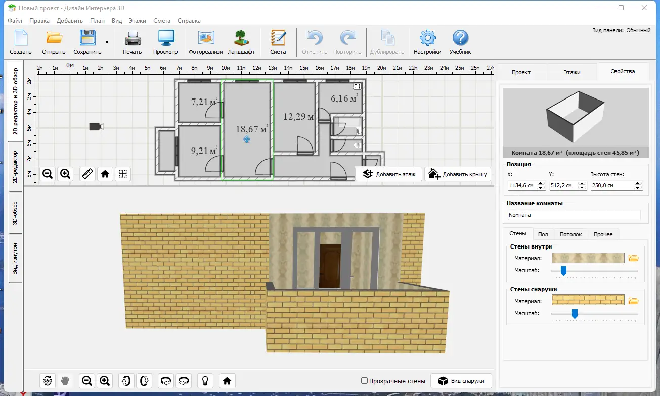Open the Сохранить dropdown arrow
The width and height of the screenshot is (660, 396).
point(107,42)
